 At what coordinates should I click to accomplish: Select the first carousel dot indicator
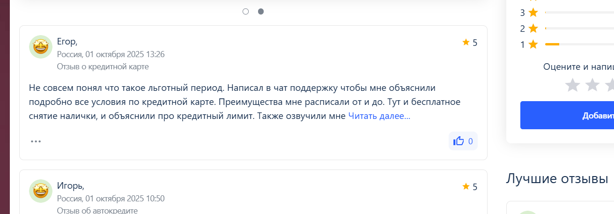coord(245,11)
